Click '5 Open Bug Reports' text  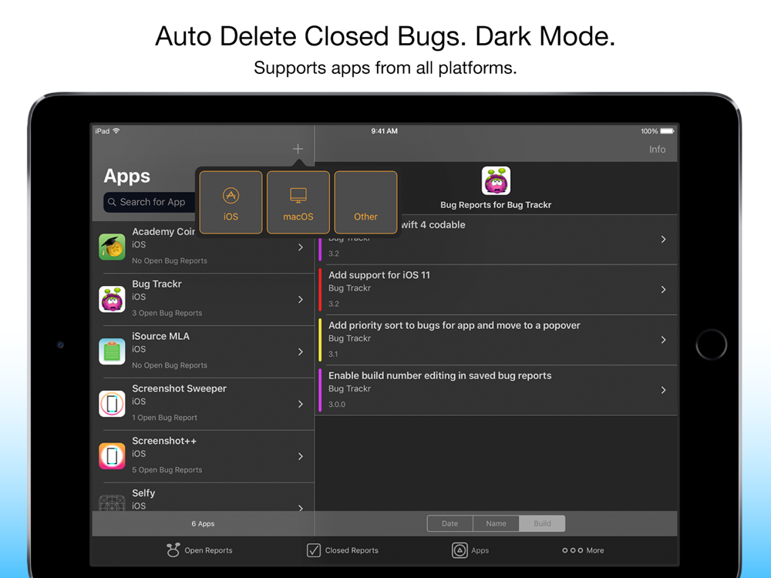[167, 470]
